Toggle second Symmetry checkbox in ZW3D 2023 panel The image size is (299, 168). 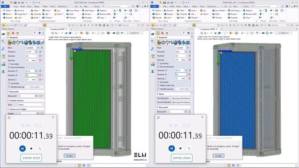click(9, 83)
